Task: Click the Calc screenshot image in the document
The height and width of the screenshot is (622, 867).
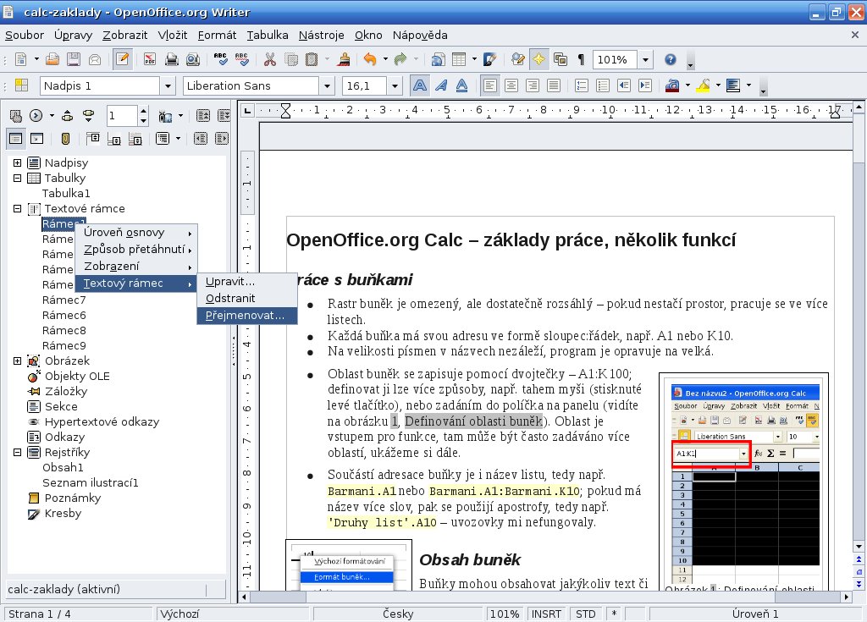Action: pos(744,484)
